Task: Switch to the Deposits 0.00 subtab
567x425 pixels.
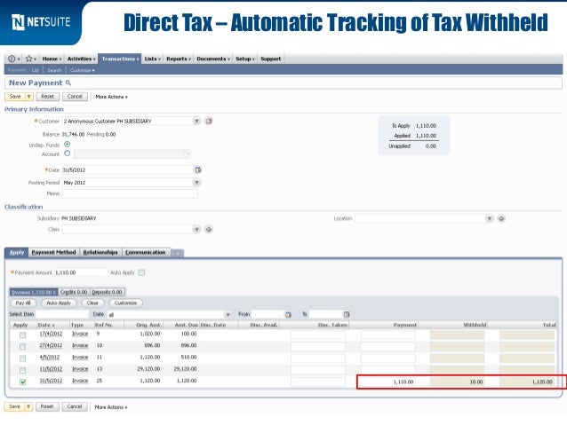Action: (107, 292)
